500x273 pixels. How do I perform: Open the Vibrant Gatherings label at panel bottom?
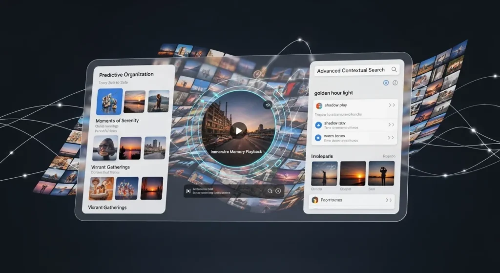pos(107,208)
